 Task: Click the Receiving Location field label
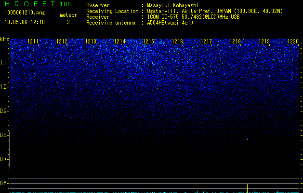point(112,11)
